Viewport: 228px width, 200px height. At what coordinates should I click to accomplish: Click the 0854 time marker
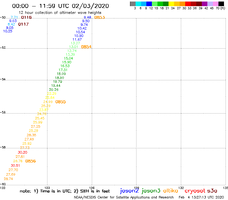86,47
